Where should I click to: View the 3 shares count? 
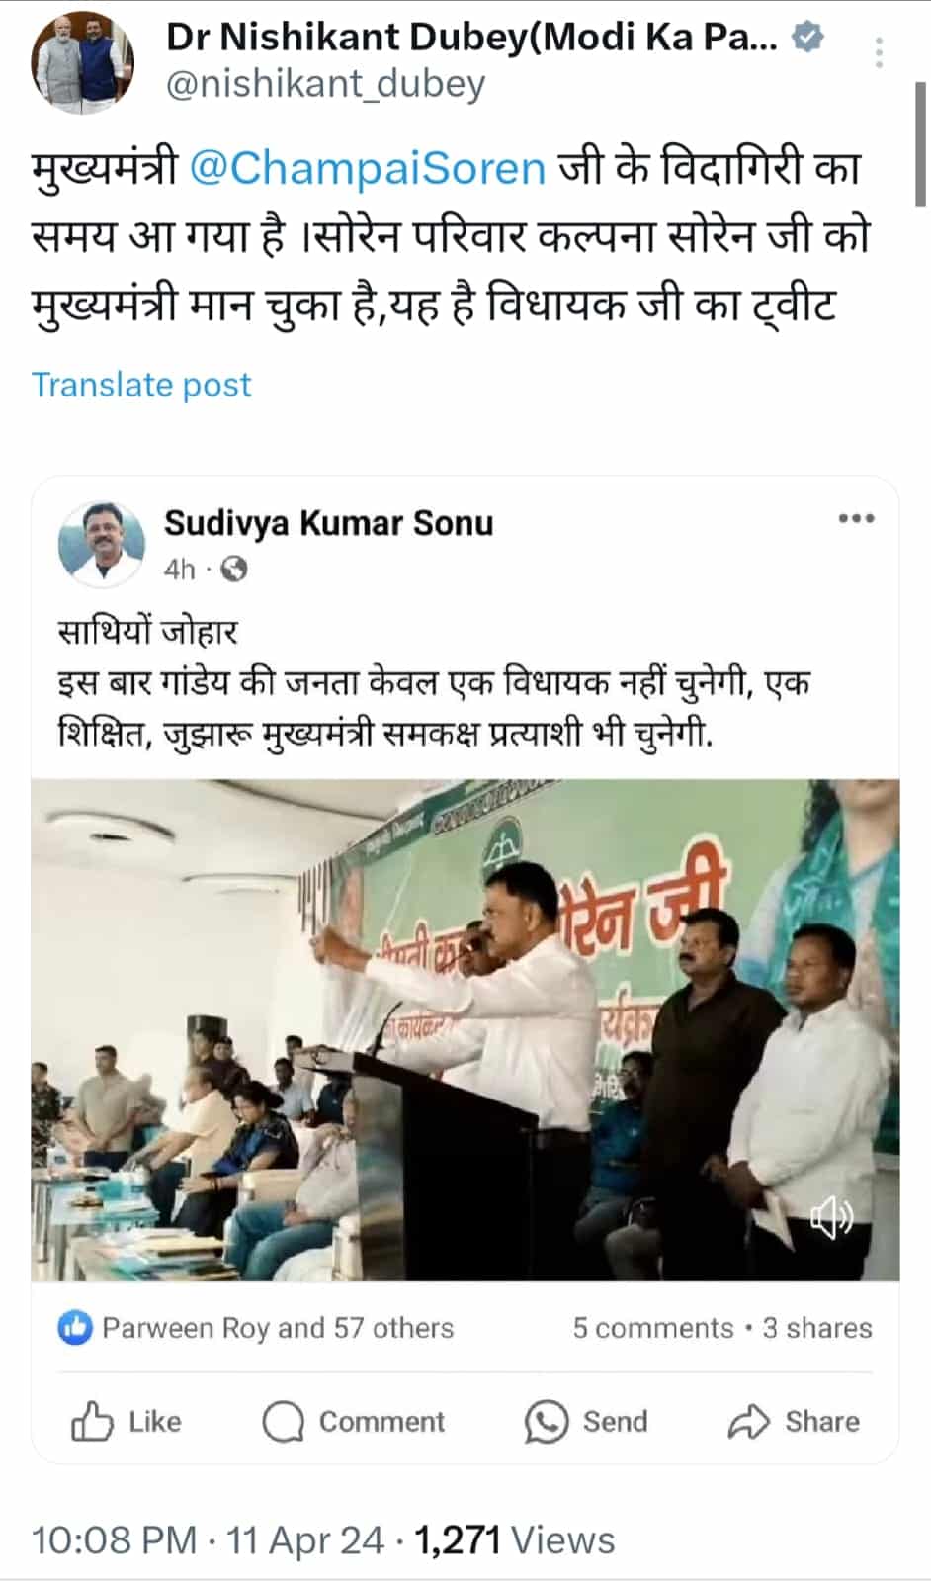click(816, 1328)
